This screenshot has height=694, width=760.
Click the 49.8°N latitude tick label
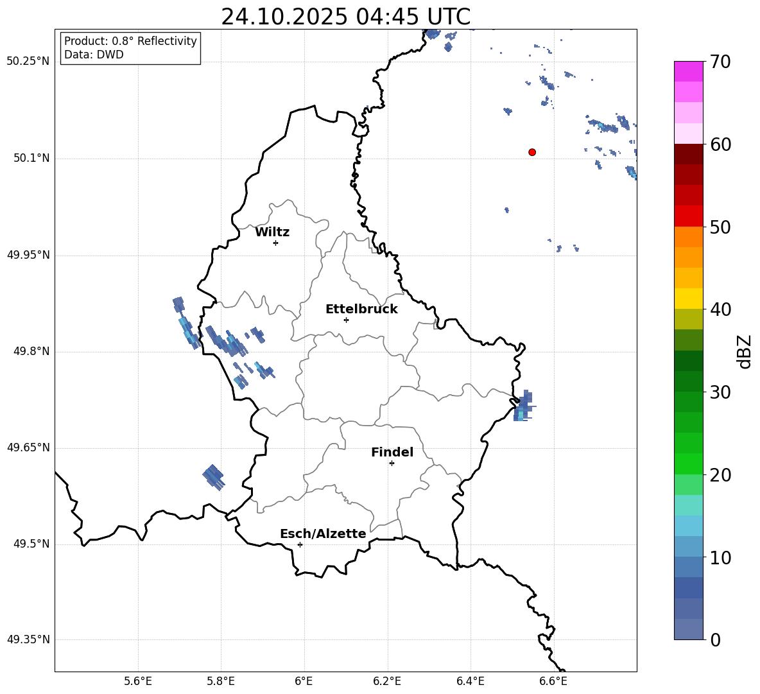coord(31,351)
